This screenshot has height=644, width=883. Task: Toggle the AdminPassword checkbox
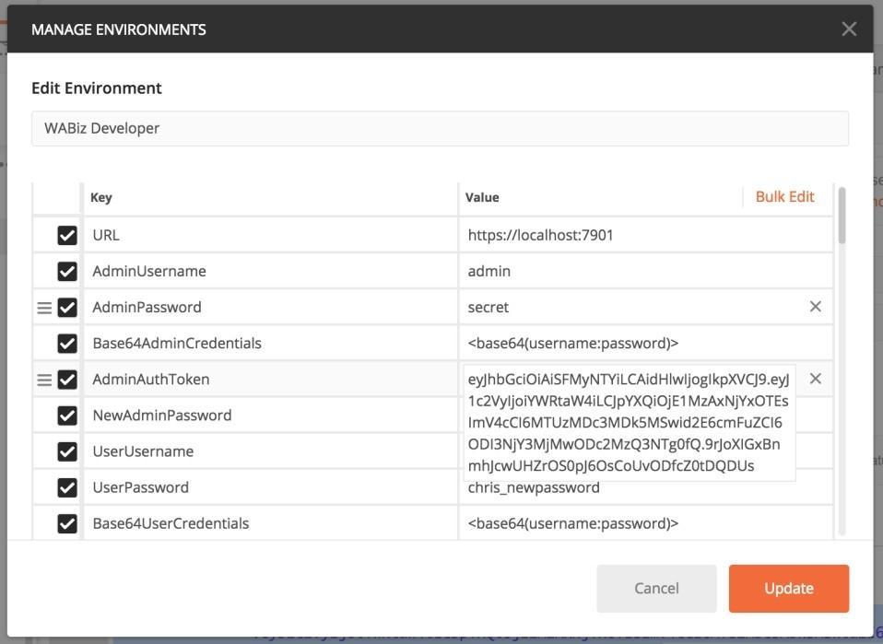pos(67,308)
